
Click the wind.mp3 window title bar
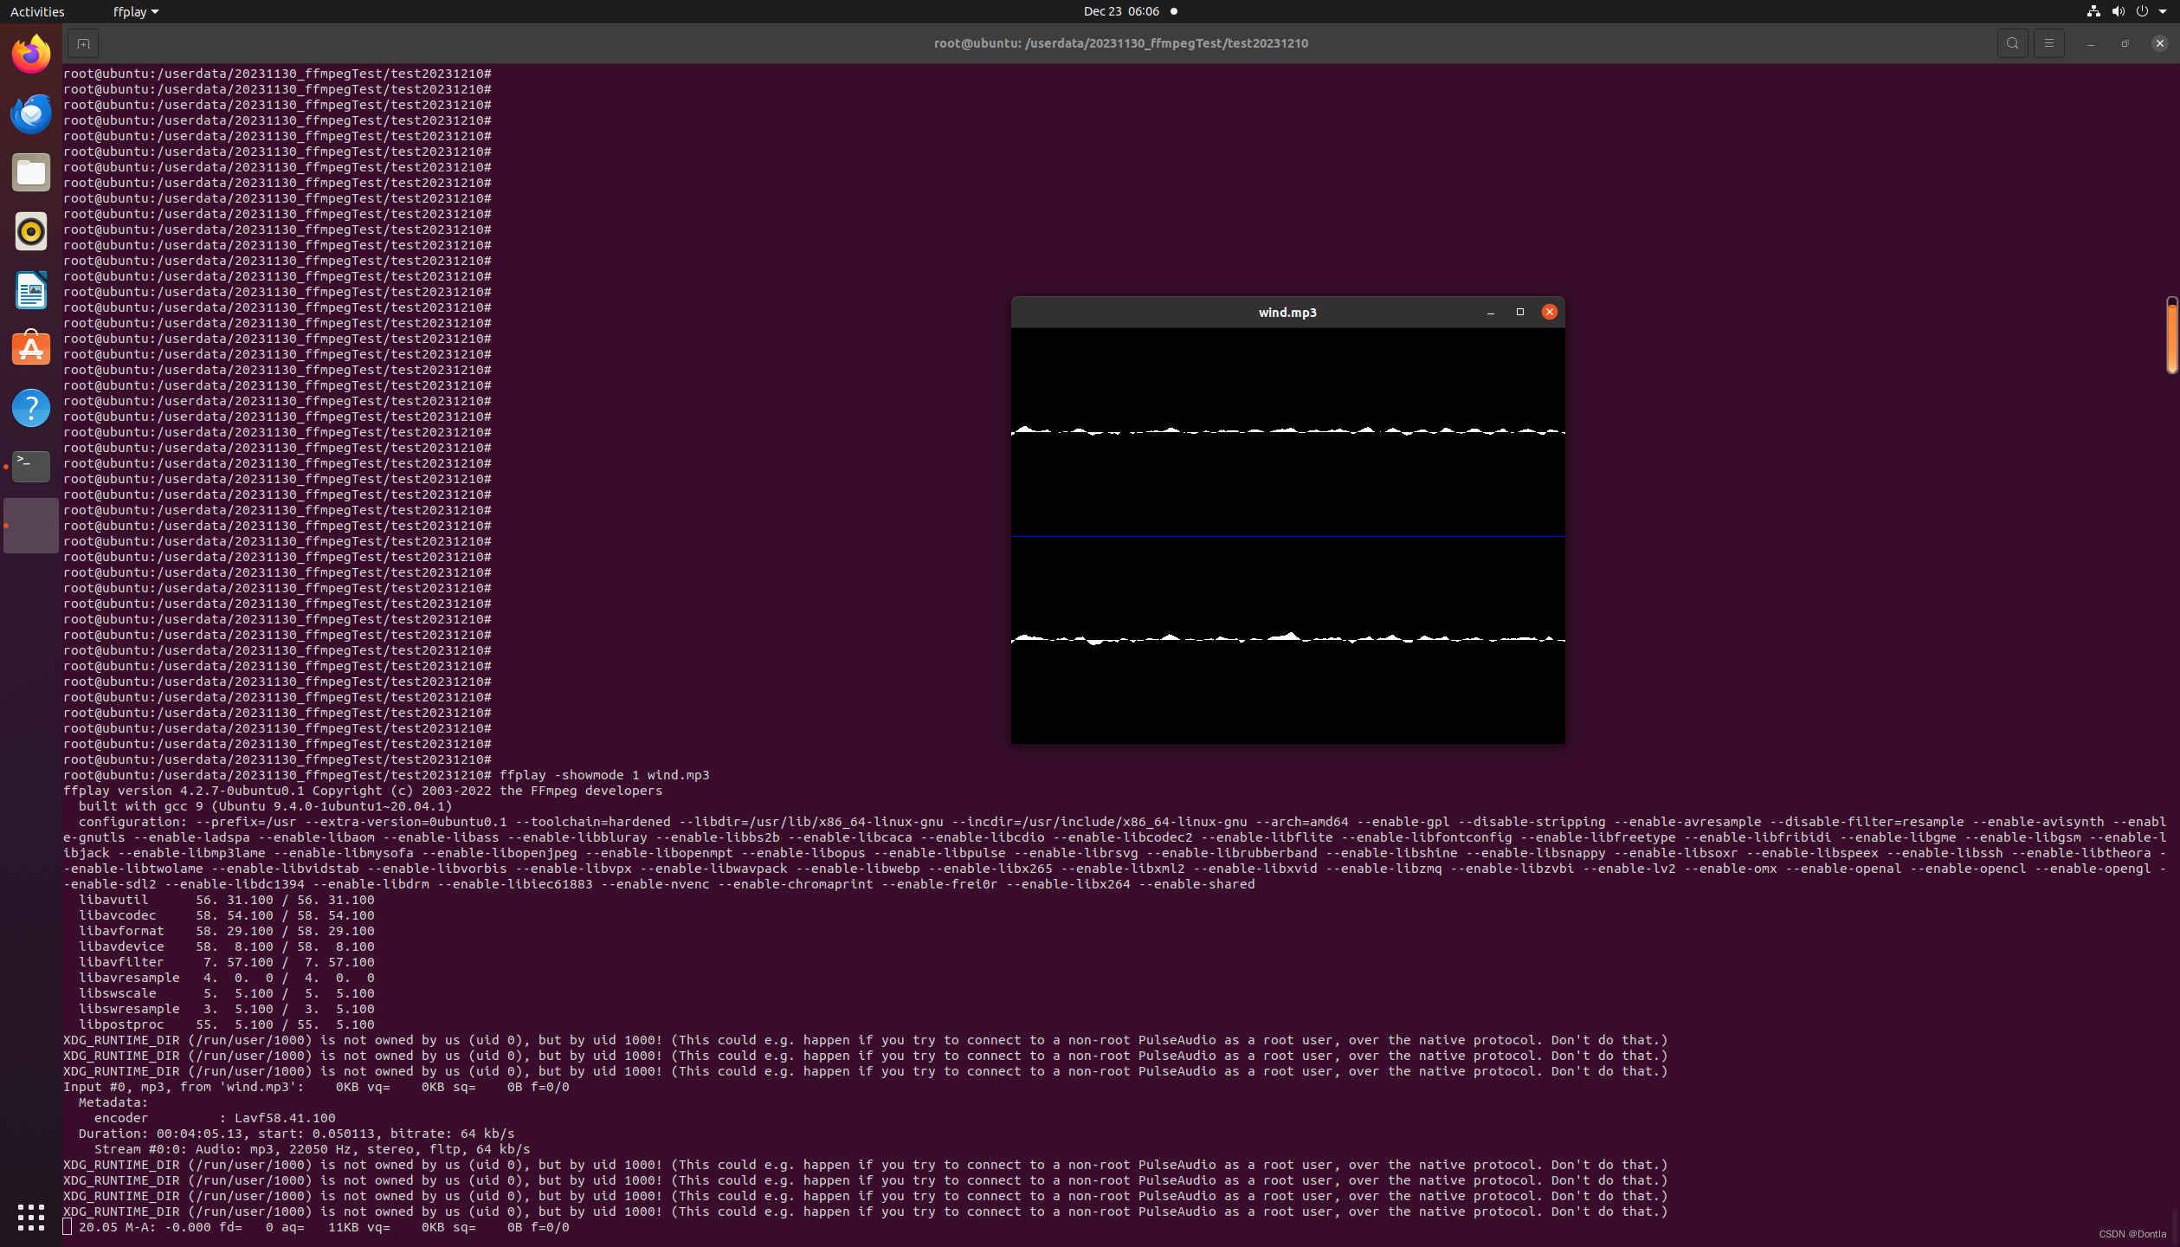1287,313
